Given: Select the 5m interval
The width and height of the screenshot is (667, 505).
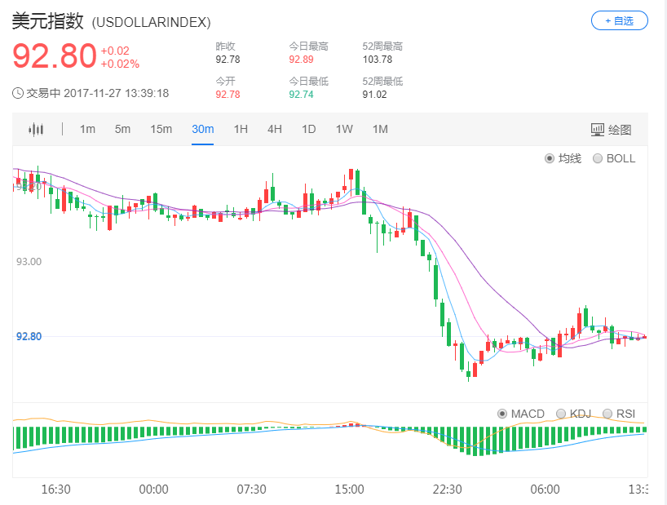Looking at the screenshot, I should (x=122, y=129).
